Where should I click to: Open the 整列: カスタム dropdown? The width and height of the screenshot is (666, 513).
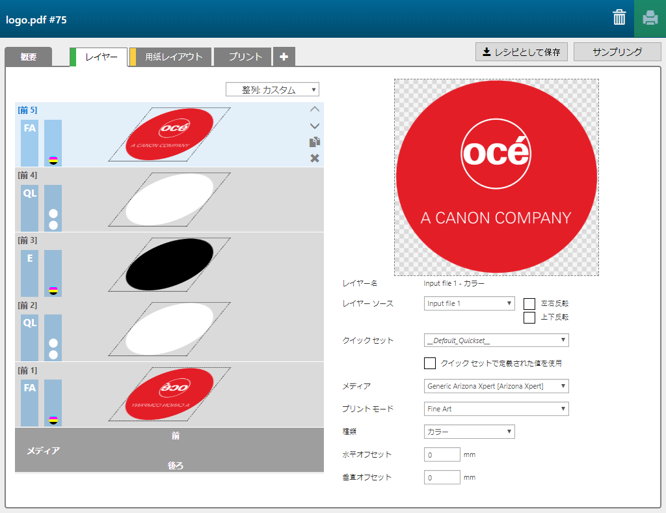click(273, 90)
